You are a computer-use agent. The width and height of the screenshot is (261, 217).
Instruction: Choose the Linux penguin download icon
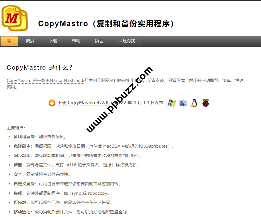(194, 103)
